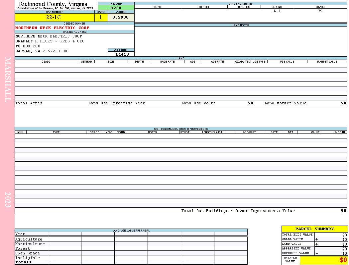This screenshot has height=265, width=349.
Task: Click the APPRAISED VALUE row
Action: click(314, 248)
